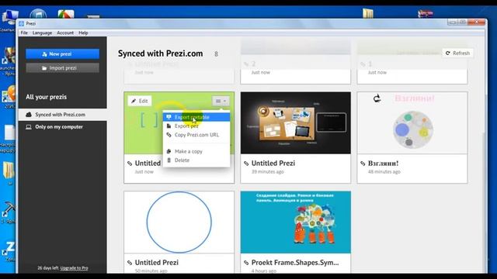The image size is (497, 279).
Task: Click the link icon beside Взгляни! title
Action: pyautogui.click(x=363, y=164)
